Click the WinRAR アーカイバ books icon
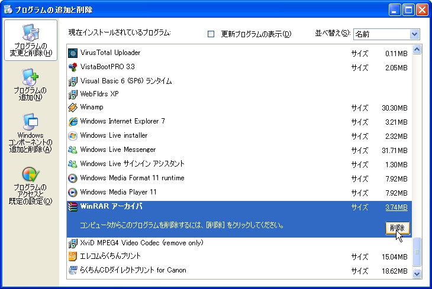432x289 pixels. [x=73, y=207]
